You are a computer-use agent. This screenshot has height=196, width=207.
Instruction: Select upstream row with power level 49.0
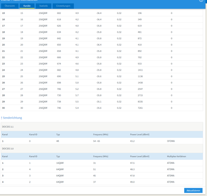102,182
